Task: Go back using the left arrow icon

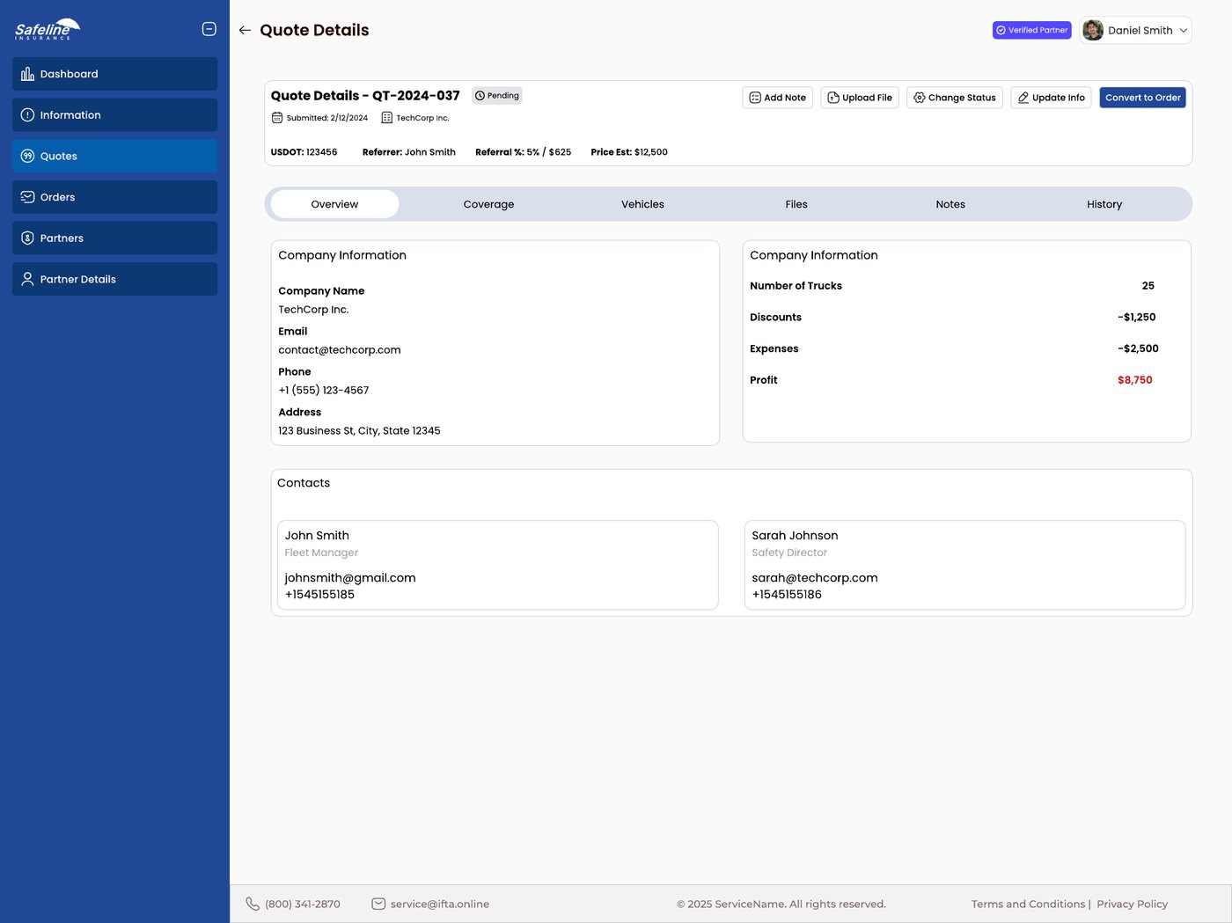Action: click(x=245, y=30)
